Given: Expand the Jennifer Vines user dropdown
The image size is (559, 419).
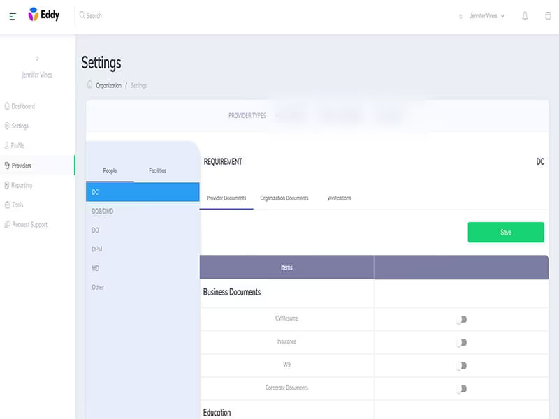Looking at the screenshot, I should click(486, 15).
